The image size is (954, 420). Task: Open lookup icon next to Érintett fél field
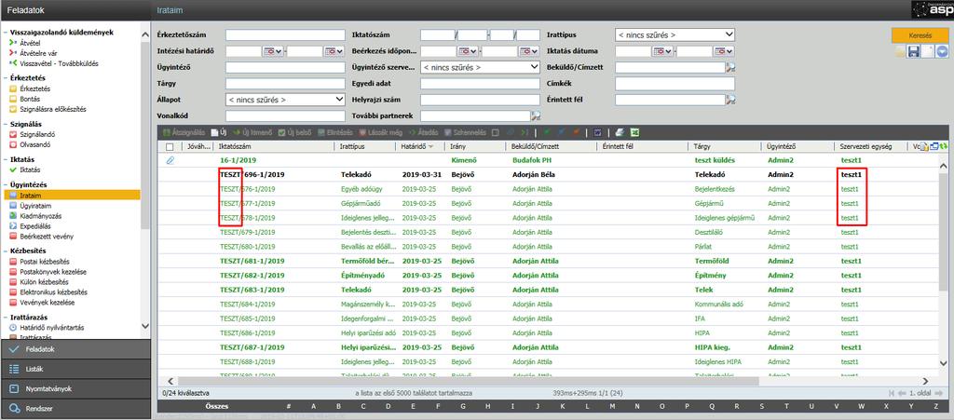click(x=730, y=100)
